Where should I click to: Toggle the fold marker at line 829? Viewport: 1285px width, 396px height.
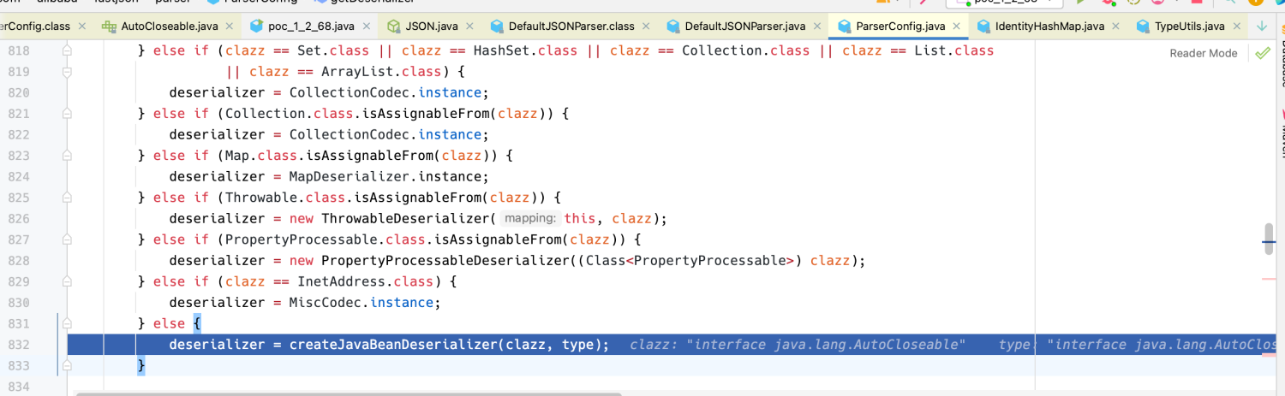(x=67, y=281)
